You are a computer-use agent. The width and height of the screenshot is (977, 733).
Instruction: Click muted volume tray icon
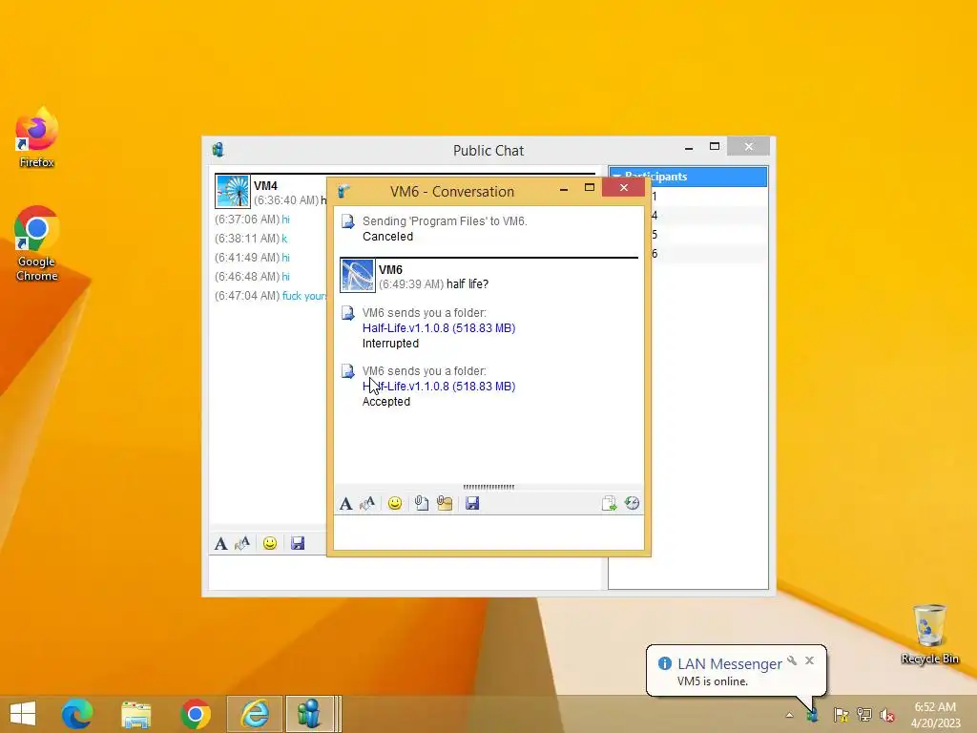pyautogui.click(x=887, y=715)
